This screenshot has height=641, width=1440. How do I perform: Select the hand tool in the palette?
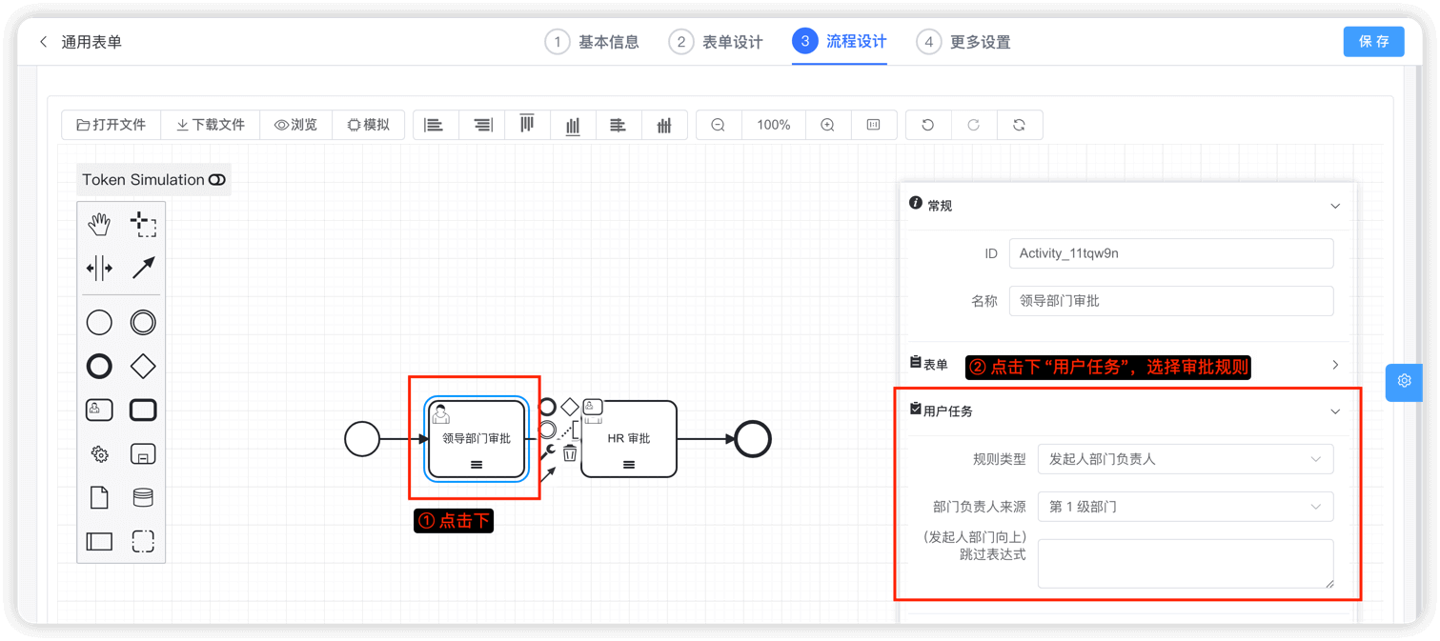coord(98,224)
